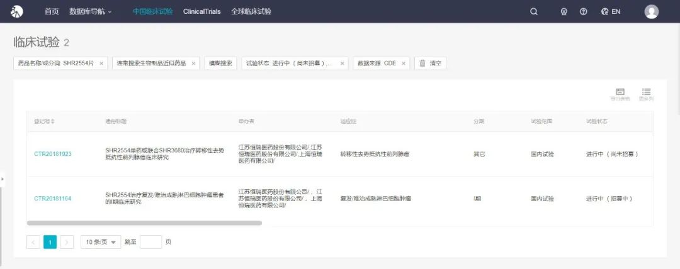Click the site logo in the navbar
680x269 pixels.
pyautogui.click(x=17, y=12)
